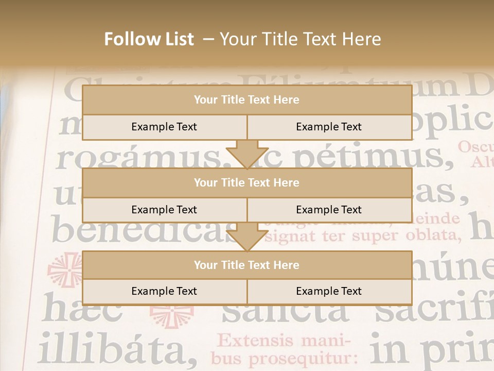The height and width of the screenshot is (371, 494).
Task: Click the red cross ornament next to "hæc"
Action: point(172,316)
